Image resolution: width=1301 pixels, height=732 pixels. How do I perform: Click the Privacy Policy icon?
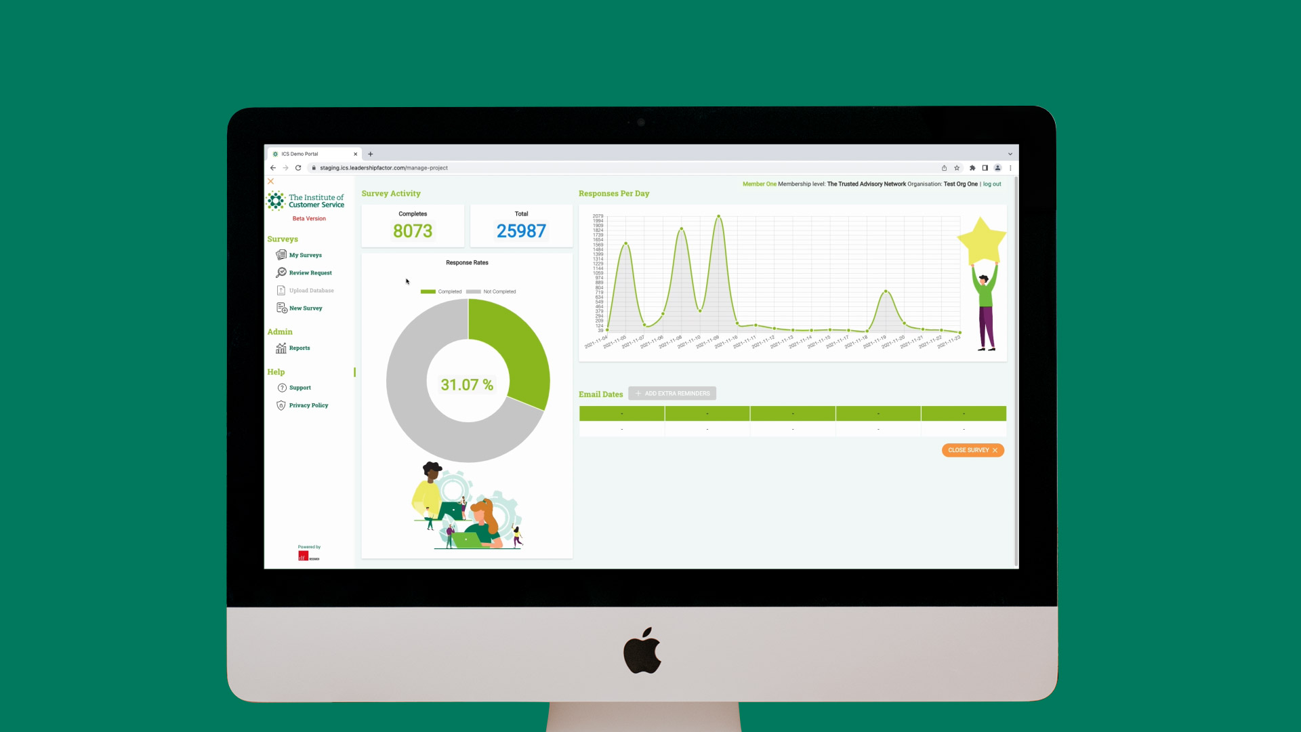point(281,405)
